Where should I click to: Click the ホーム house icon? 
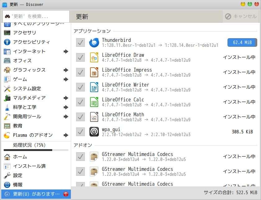tap(7, 157)
